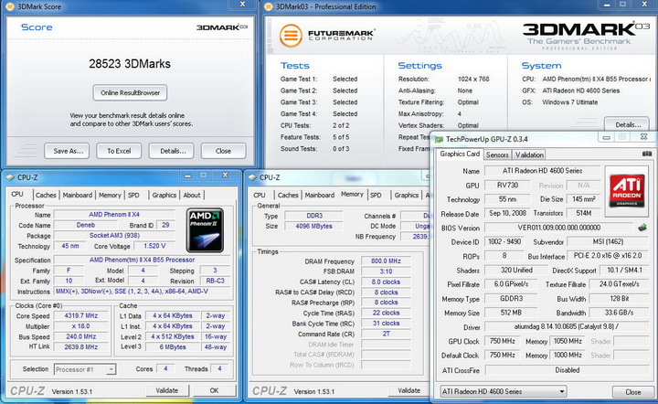The width and height of the screenshot is (658, 404).
Task: Click HT Link value 2639.8 MHz
Action: point(81,347)
